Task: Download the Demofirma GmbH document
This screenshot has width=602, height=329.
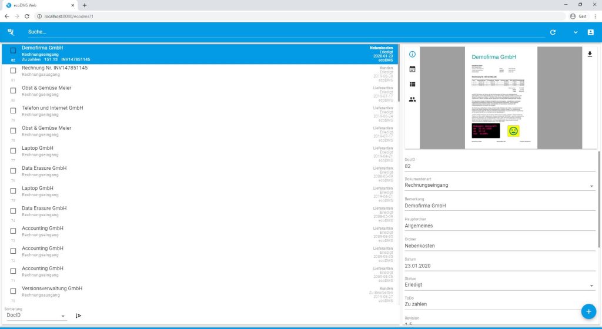Action: click(590, 54)
